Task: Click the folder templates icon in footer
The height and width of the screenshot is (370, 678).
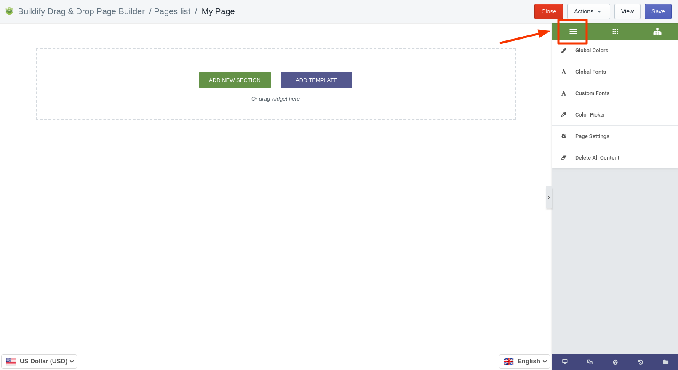Action: pos(665,362)
